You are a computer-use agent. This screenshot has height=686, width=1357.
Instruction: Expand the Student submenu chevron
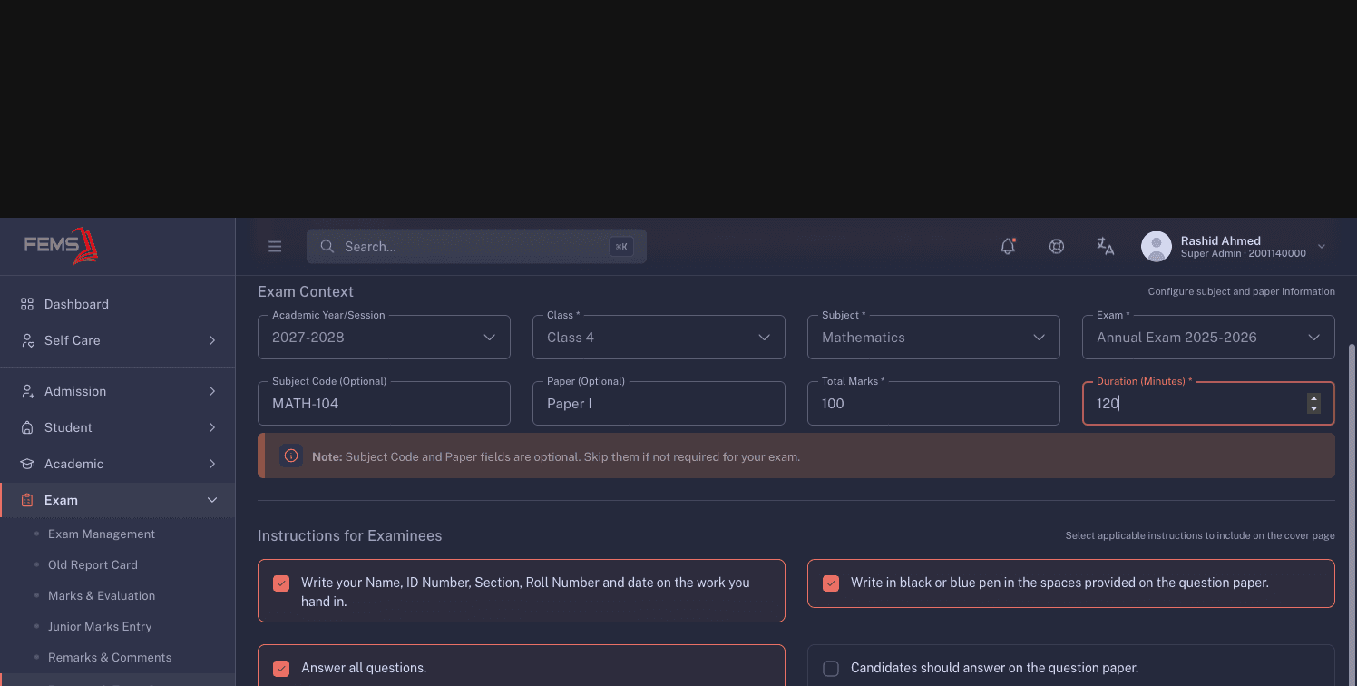[212, 427]
